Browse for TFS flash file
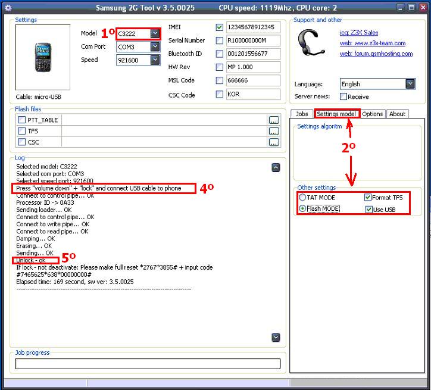The image size is (431, 390). (274, 131)
